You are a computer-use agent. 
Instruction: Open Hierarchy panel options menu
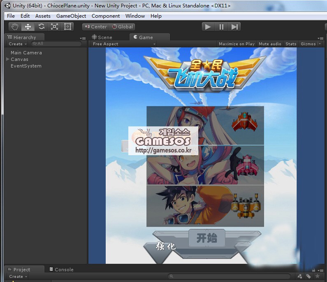click(83, 38)
